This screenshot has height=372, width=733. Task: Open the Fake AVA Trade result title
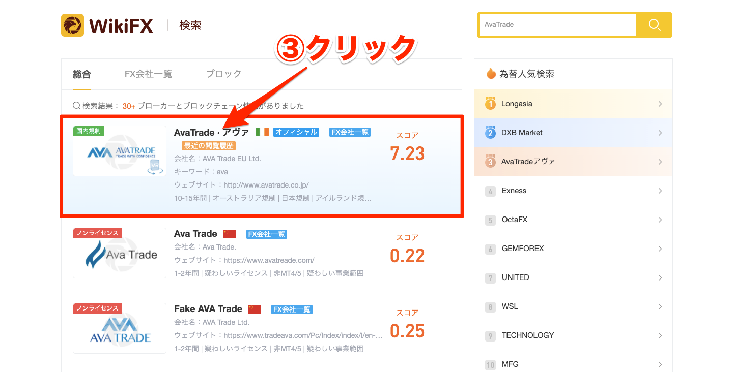pos(208,309)
